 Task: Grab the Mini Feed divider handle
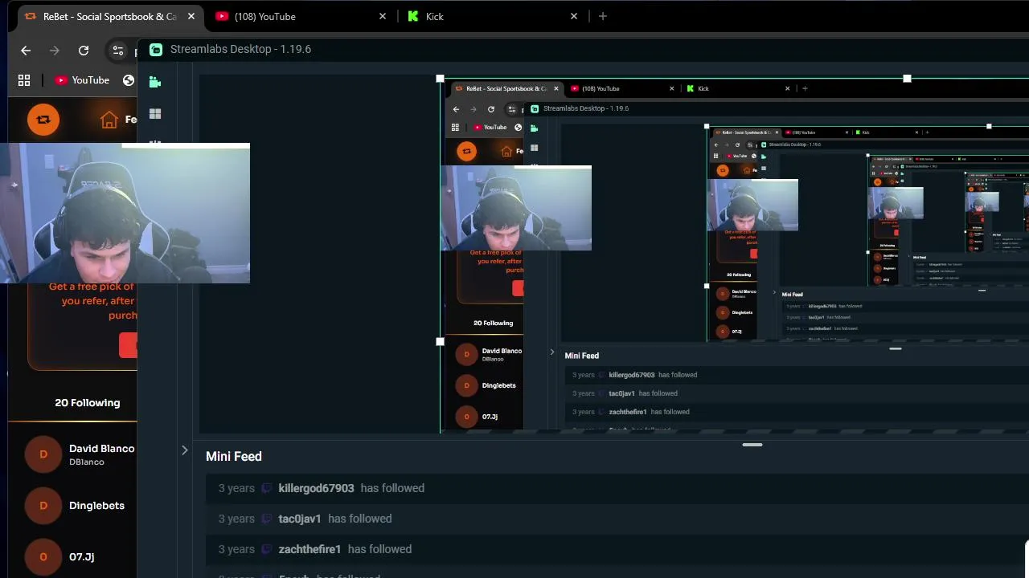(x=752, y=445)
